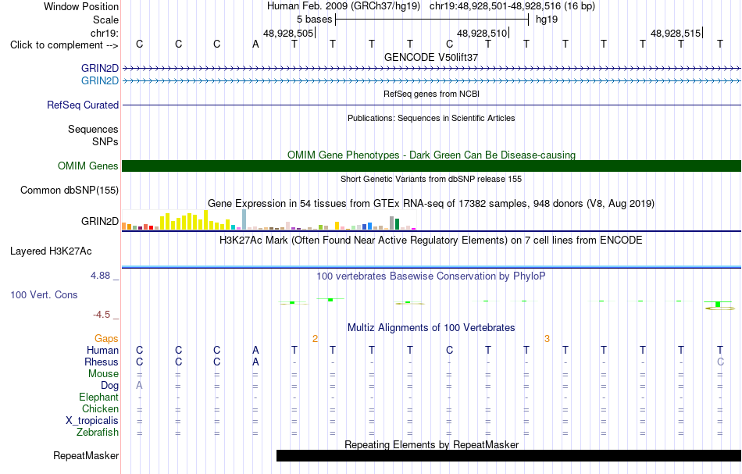Click the orange gap number 3
742x474 pixels.
[547, 339]
